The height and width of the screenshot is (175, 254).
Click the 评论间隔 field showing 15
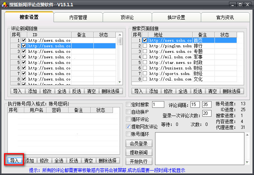(x=195, y=104)
